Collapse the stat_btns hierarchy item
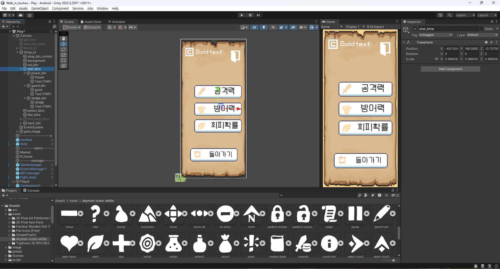Image resolution: width=500 pixels, height=269 pixels. [x=21, y=69]
